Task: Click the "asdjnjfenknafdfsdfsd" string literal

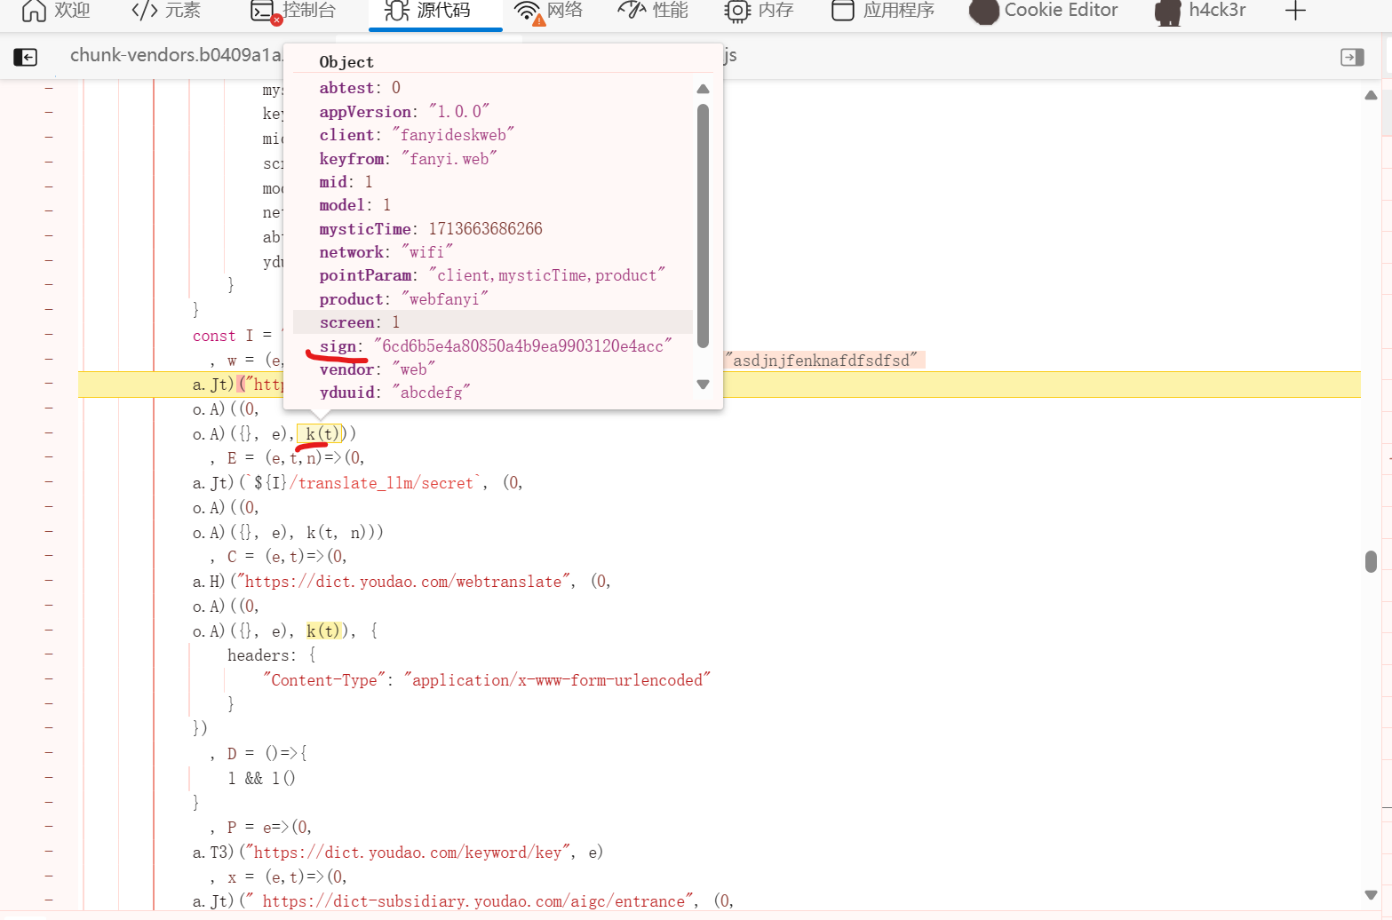Action: coord(822,361)
